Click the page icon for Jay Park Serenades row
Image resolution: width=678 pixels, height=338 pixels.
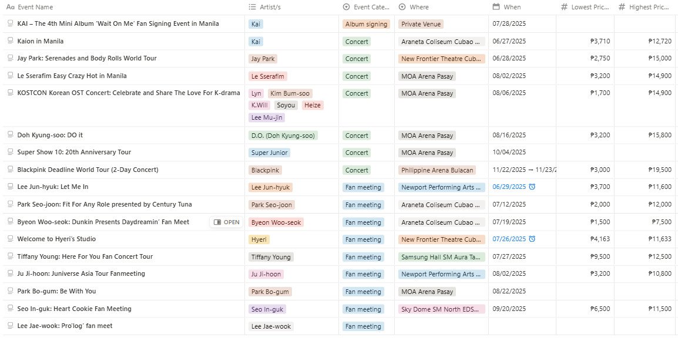coord(11,58)
